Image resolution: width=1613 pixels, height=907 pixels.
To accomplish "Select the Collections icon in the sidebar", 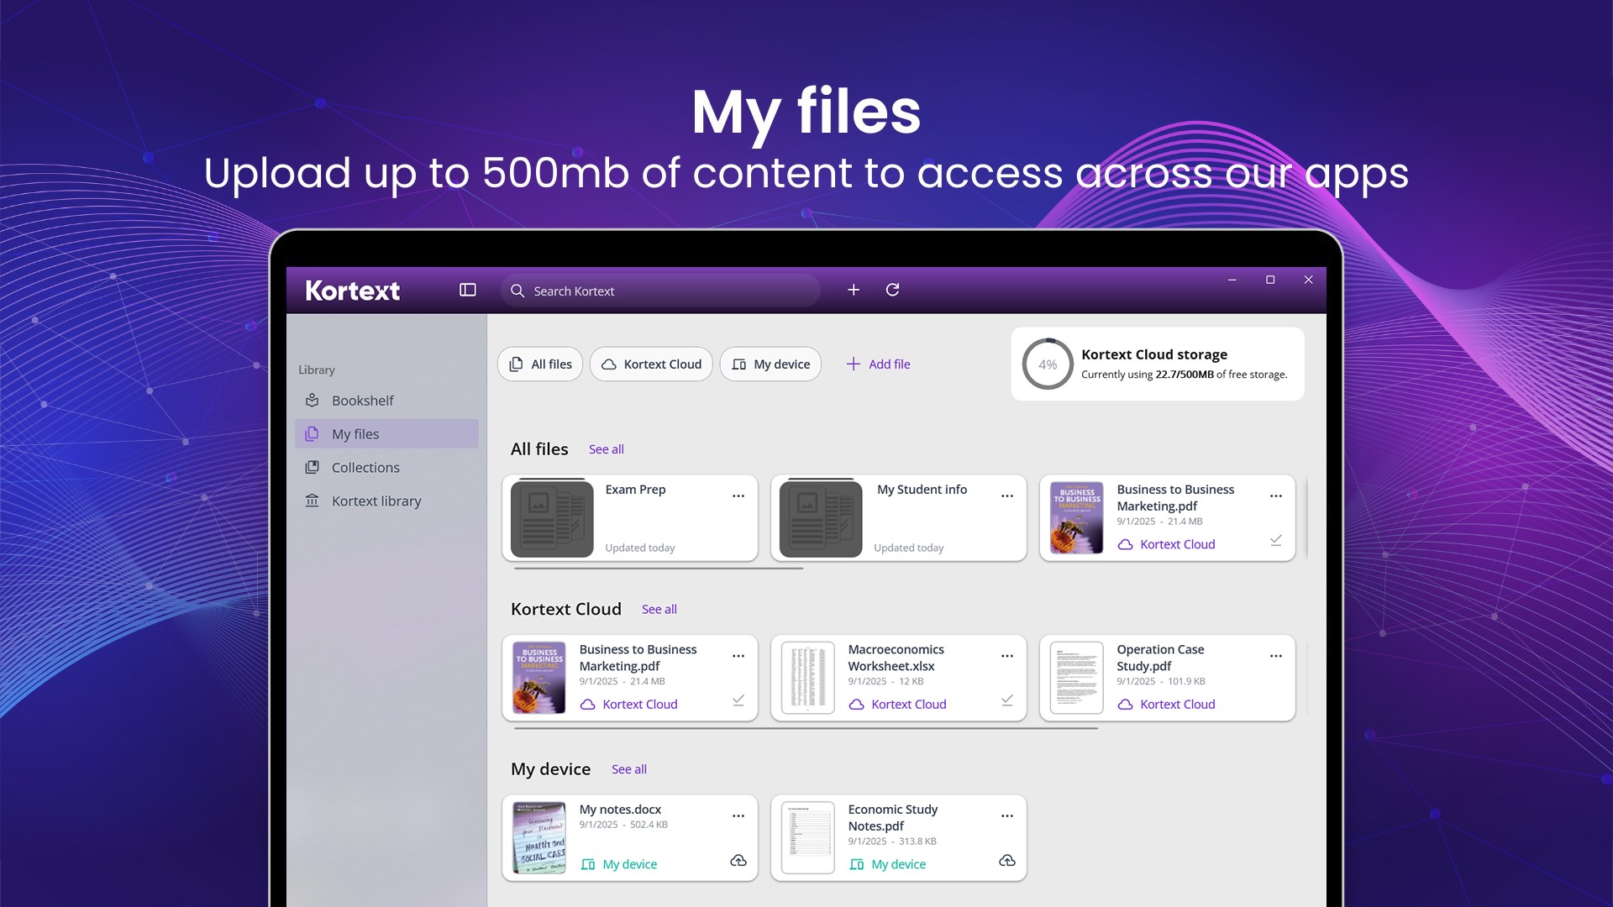I will tap(312, 467).
